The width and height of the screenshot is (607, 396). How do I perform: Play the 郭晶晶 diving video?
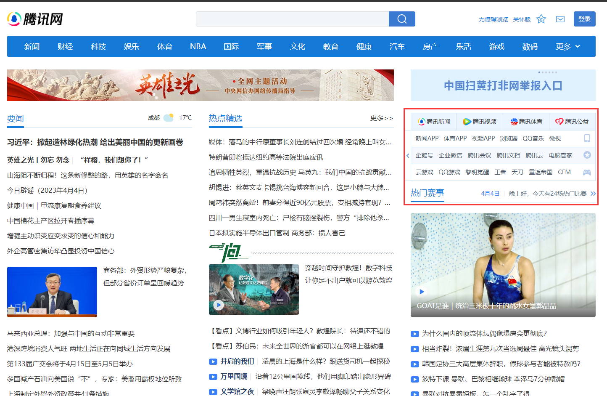coord(503,265)
